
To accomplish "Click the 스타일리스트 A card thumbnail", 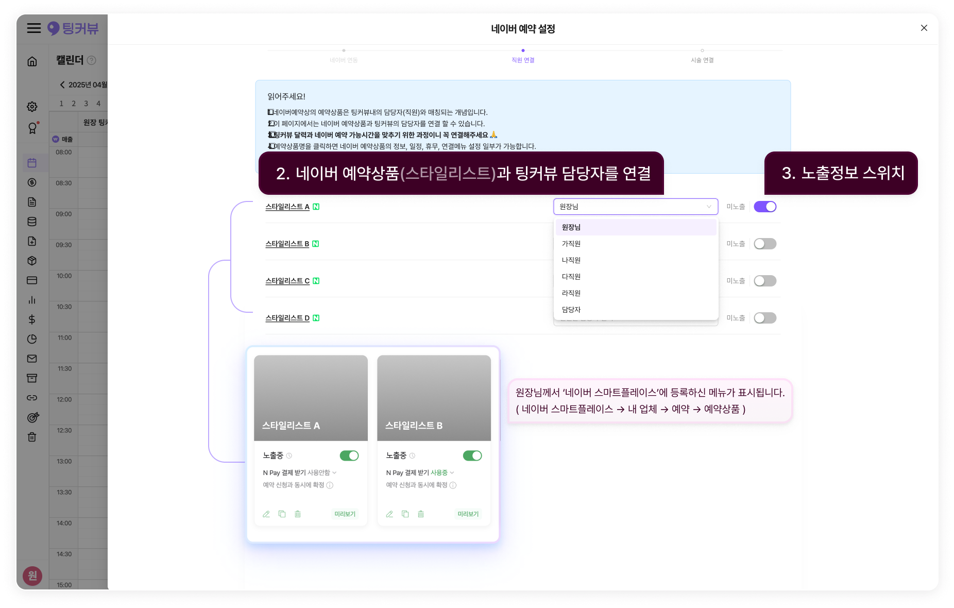I will pyautogui.click(x=311, y=398).
